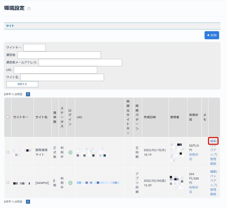Focus the サイト名 input field
This screenshot has height=208, width=227.
[62, 78]
